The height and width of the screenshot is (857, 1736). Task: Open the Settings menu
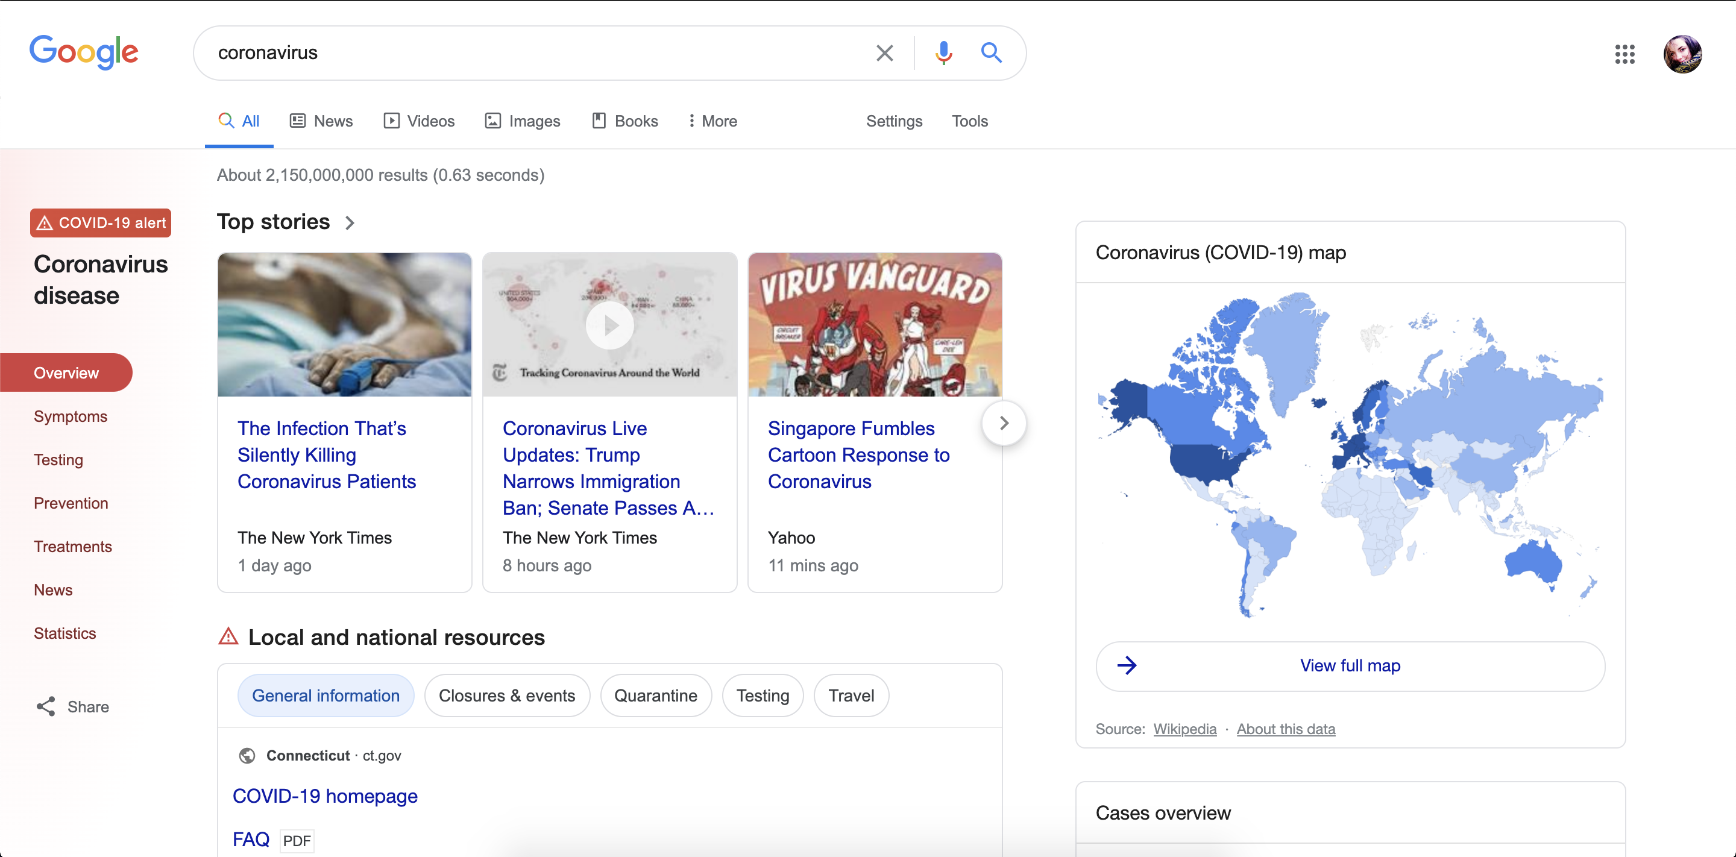point(895,121)
